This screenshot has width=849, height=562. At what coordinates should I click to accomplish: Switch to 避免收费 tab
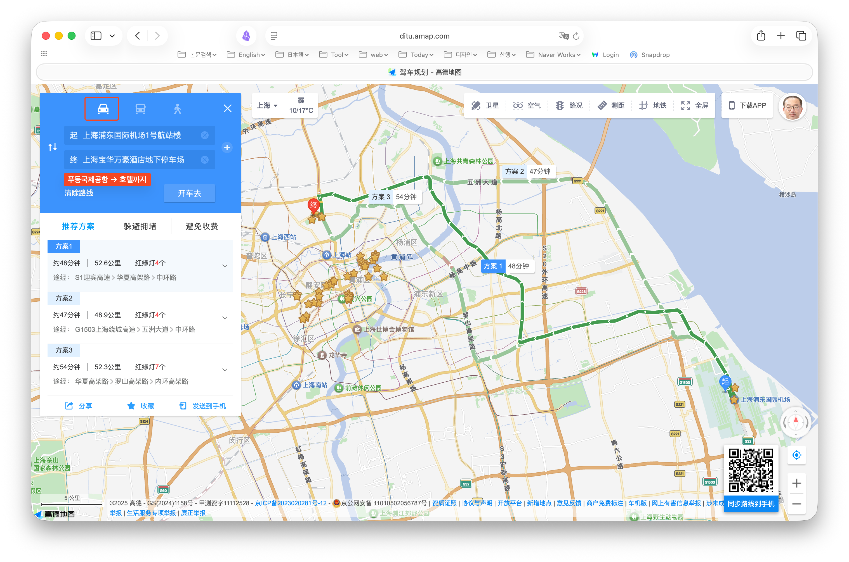pos(202,226)
